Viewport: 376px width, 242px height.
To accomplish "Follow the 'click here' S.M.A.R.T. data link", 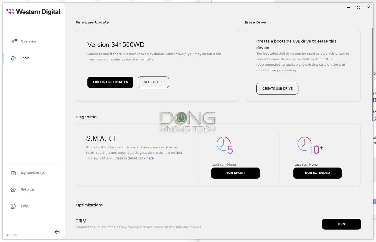I will coord(146,158).
